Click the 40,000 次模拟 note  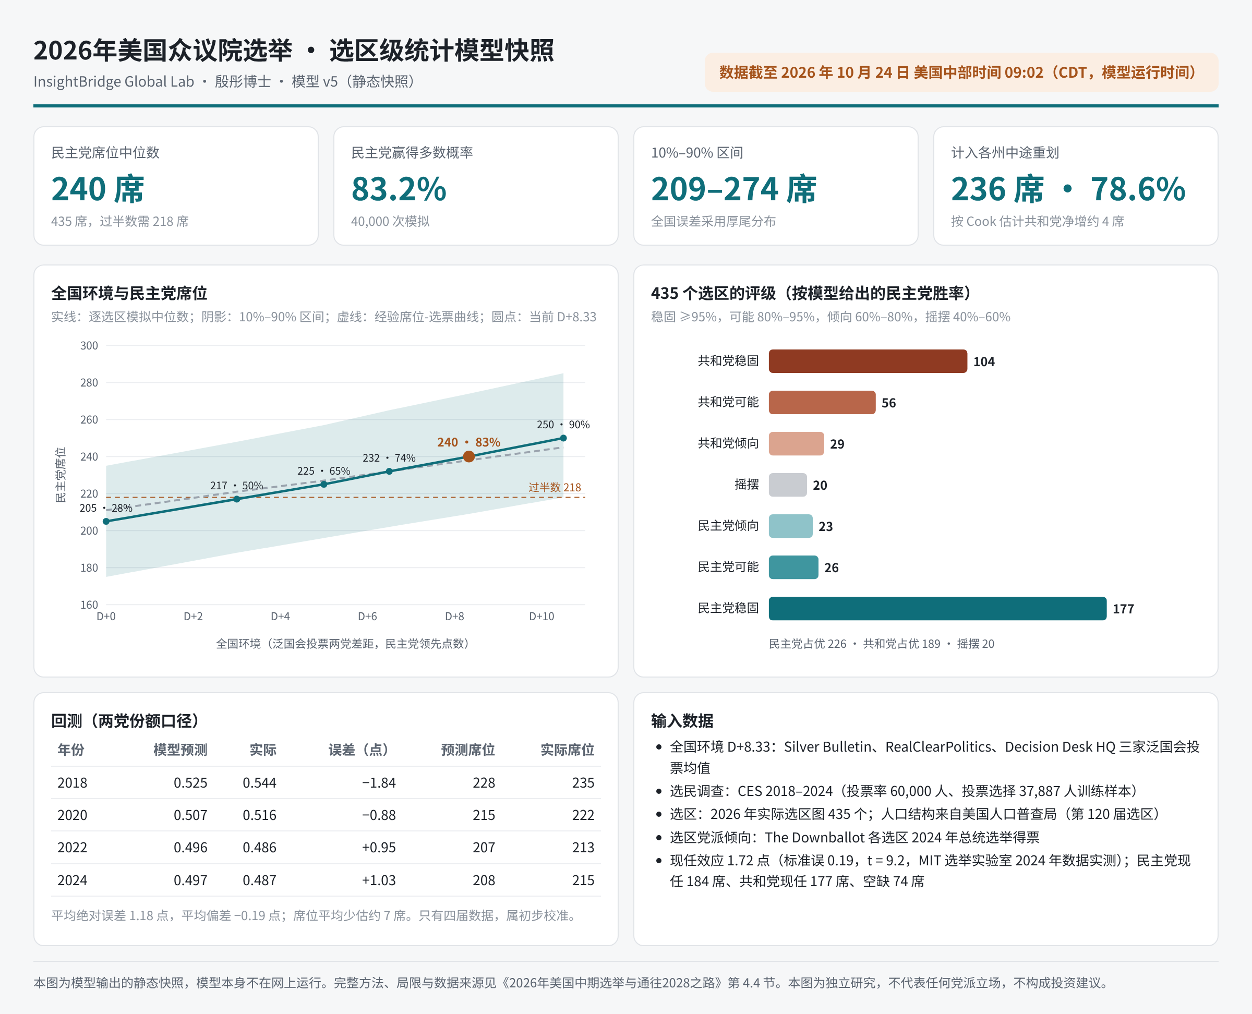(x=390, y=221)
